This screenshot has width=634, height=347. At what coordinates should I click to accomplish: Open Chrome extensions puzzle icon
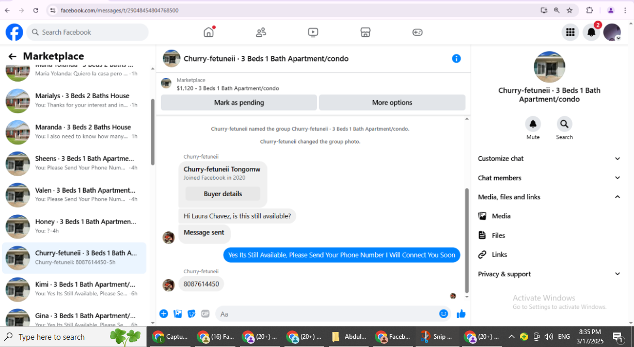(x=590, y=10)
